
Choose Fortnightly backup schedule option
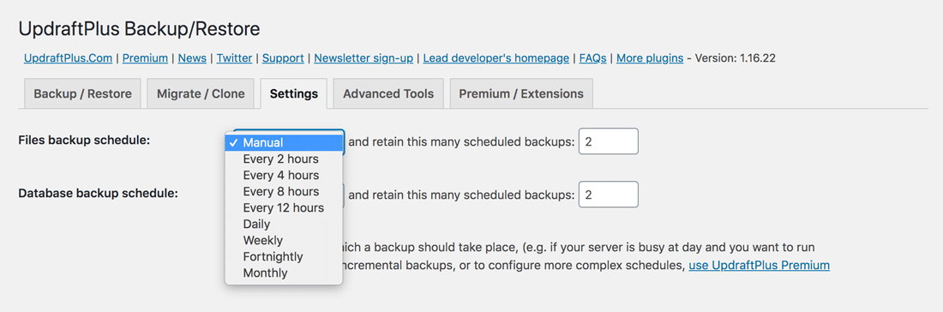[284, 256]
